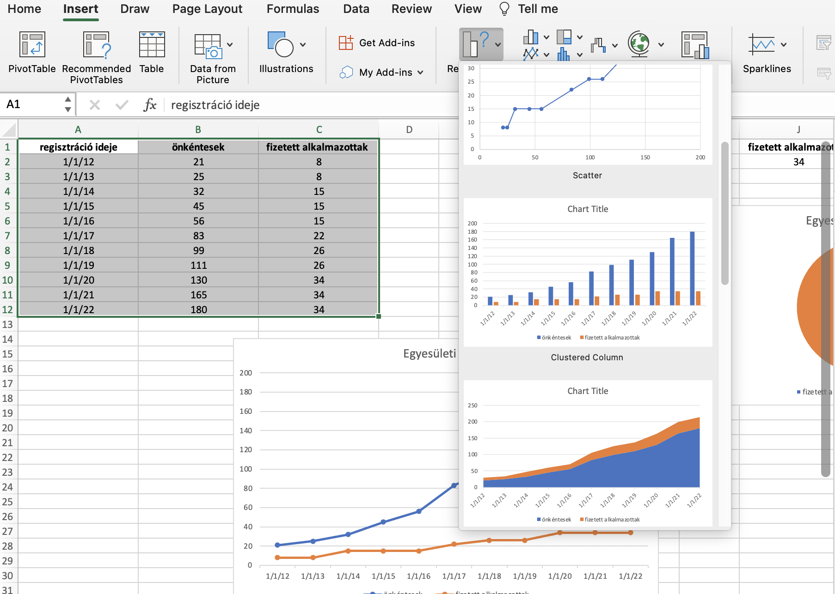Screen dimensions: 835x594
Task: Click the PivotTable icon
Action: point(31,45)
